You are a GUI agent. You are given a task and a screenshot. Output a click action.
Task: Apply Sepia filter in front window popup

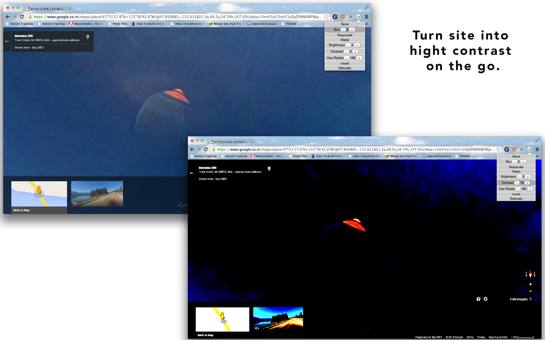coord(516,172)
